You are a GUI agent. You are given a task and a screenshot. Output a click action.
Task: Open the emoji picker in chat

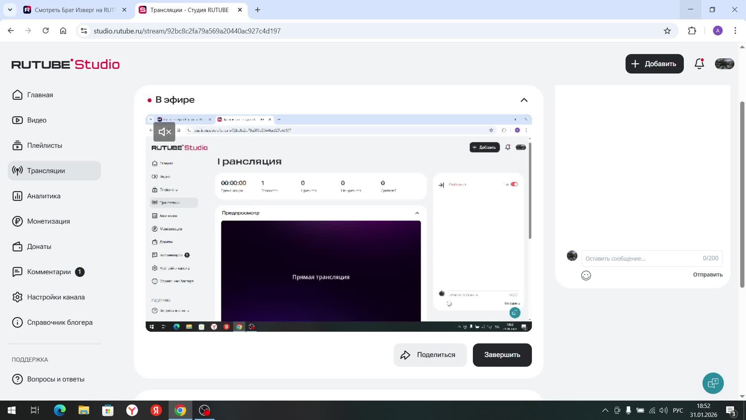pyautogui.click(x=586, y=275)
